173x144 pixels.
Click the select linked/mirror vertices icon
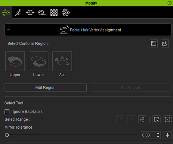pos(142,119)
